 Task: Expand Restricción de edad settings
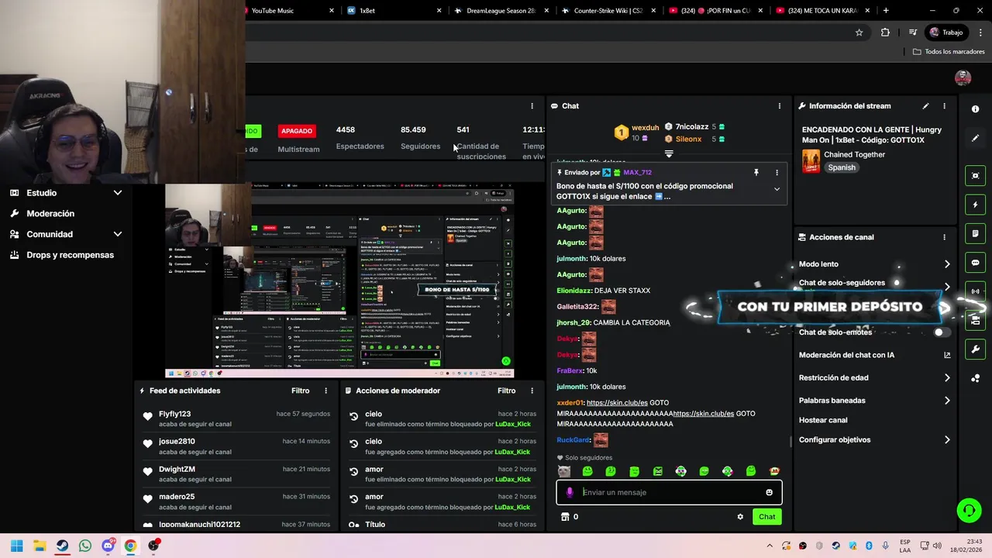point(947,378)
